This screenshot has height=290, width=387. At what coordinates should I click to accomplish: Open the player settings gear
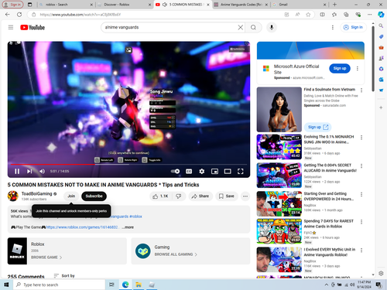202,171
